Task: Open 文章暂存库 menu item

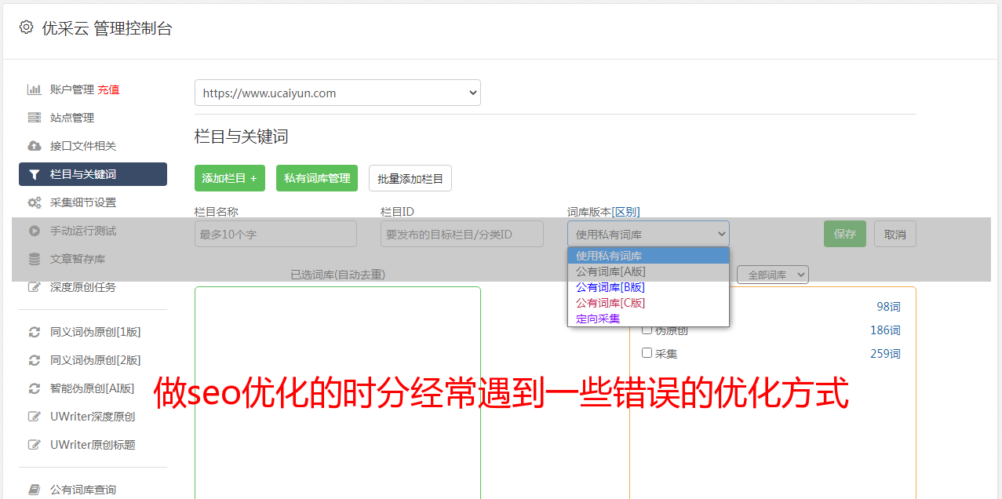Action: 78,259
